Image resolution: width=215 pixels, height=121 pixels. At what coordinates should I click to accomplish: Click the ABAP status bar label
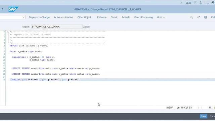click(x=170, y=108)
